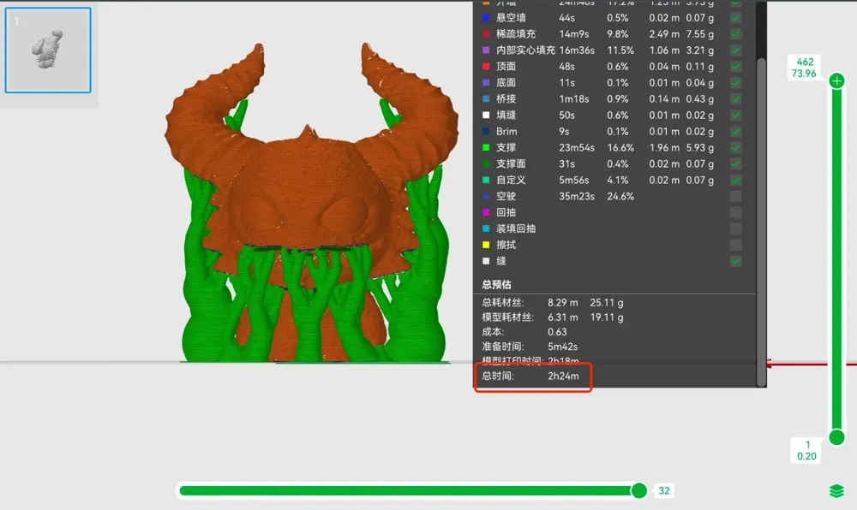Click the navy swatch for Brim
857x510 pixels.
click(x=486, y=132)
